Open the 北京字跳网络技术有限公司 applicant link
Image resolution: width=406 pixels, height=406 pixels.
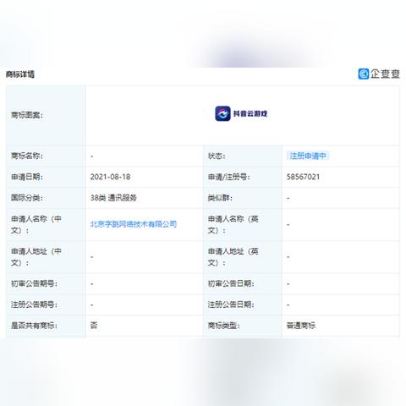coord(134,224)
